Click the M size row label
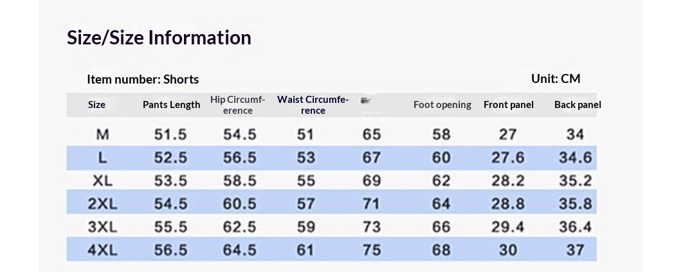The width and height of the screenshot is (676, 272). pyautogui.click(x=102, y=134)
